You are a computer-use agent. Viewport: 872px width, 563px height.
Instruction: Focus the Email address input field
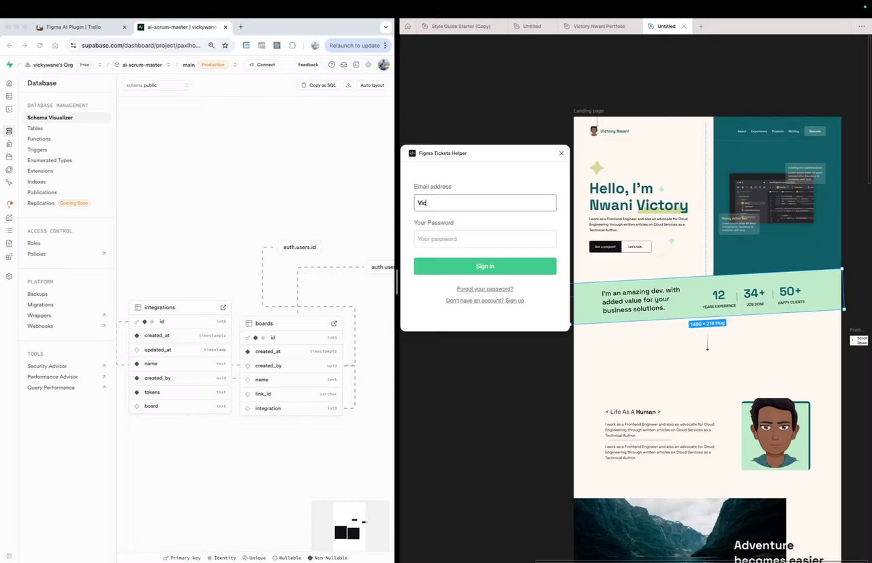pyautogui.click(x=485, y=203)
